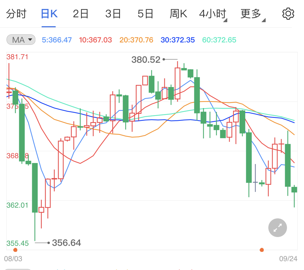Select the 2日 chart view
The width and height of the screenshot is (304, 270).
80,14
